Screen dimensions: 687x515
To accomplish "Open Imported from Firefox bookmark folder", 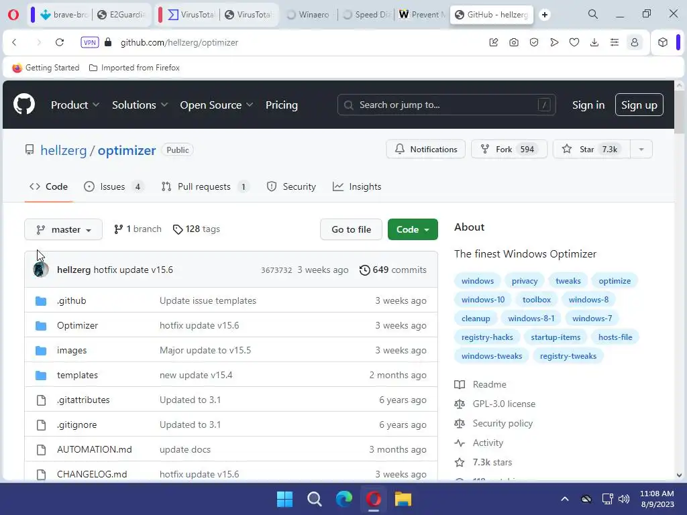I will coord(134,68).
